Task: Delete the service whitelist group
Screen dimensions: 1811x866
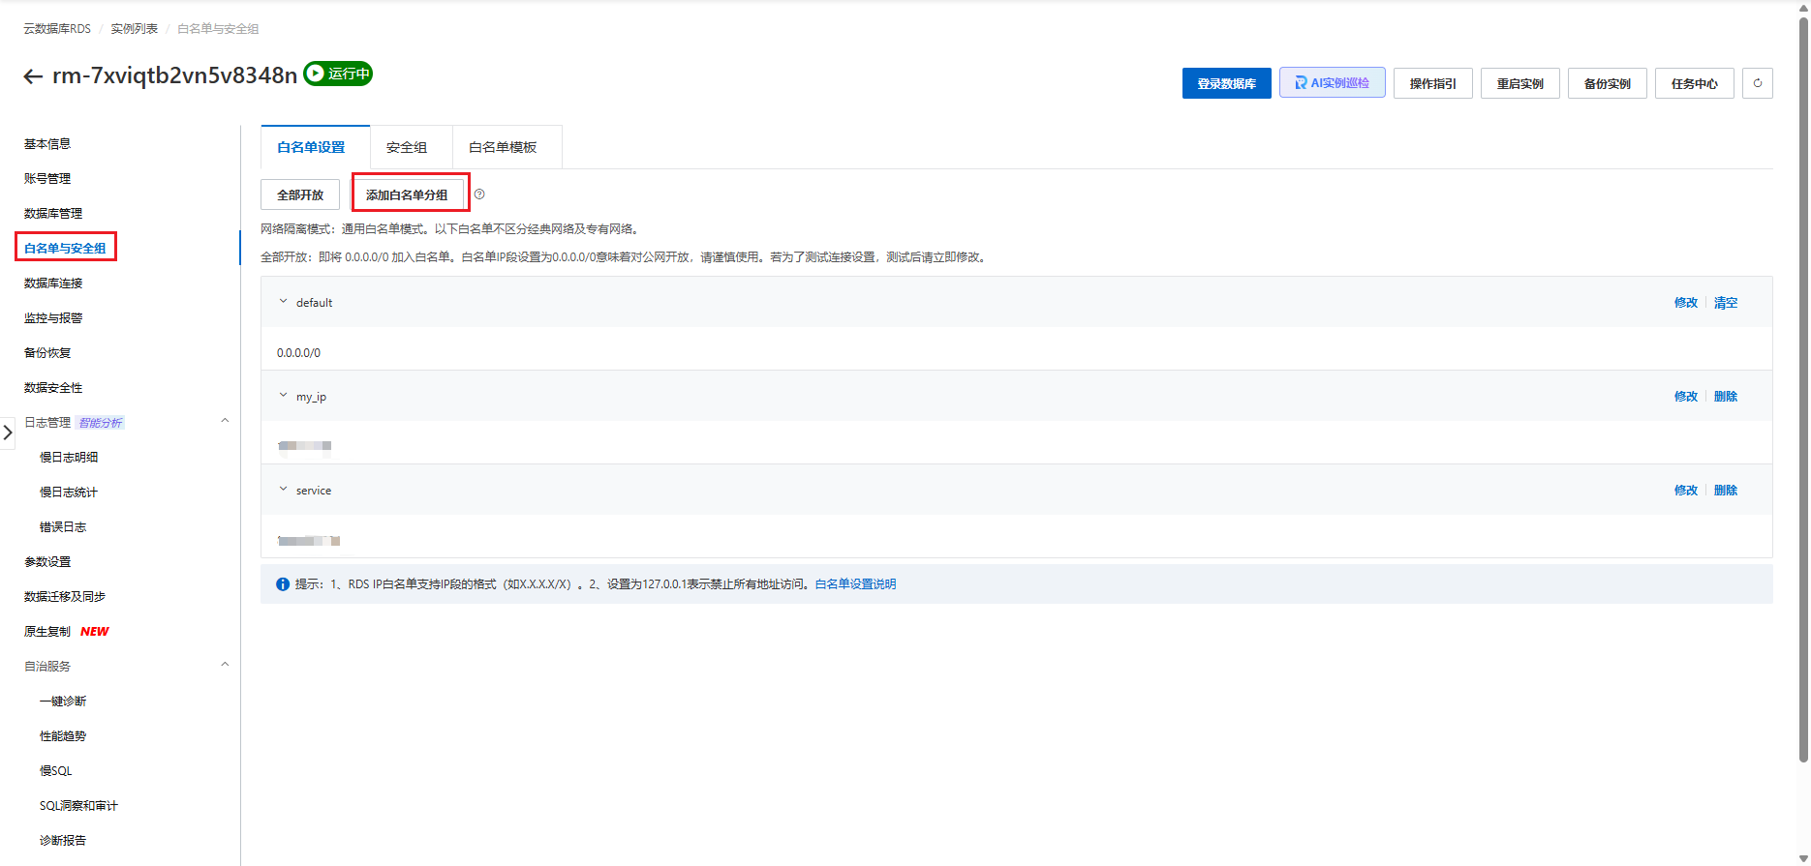Action: [x=1725, y=491]
